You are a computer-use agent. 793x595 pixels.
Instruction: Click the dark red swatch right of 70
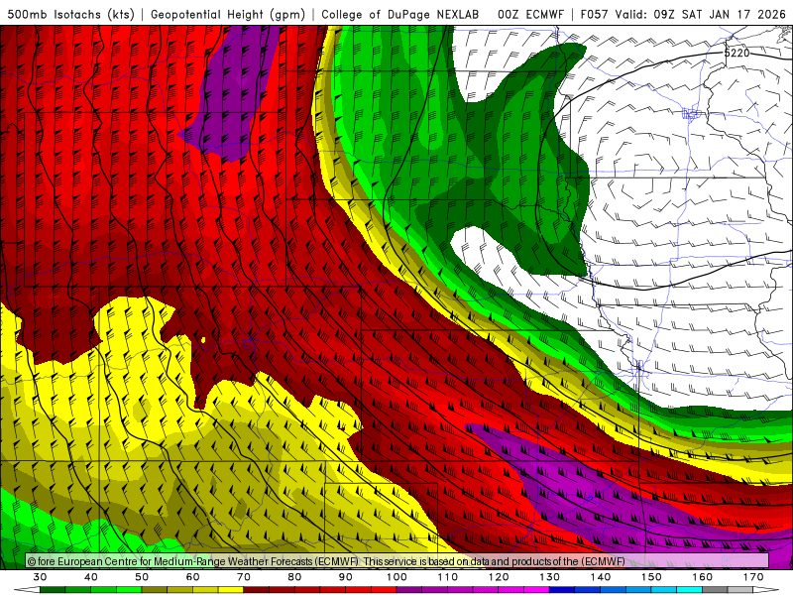click(256, 590)
